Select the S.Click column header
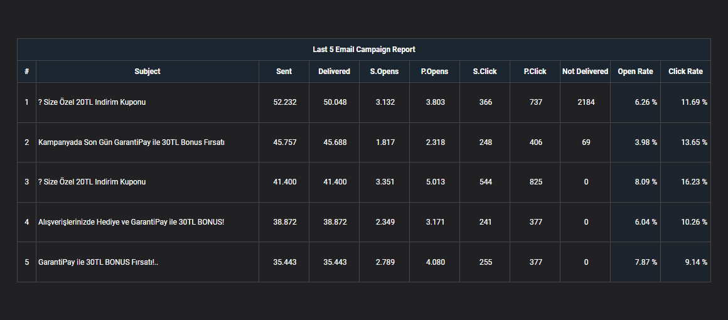 point(484,72)
